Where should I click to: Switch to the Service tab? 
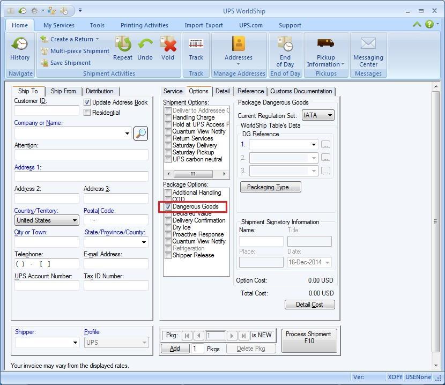173,91
